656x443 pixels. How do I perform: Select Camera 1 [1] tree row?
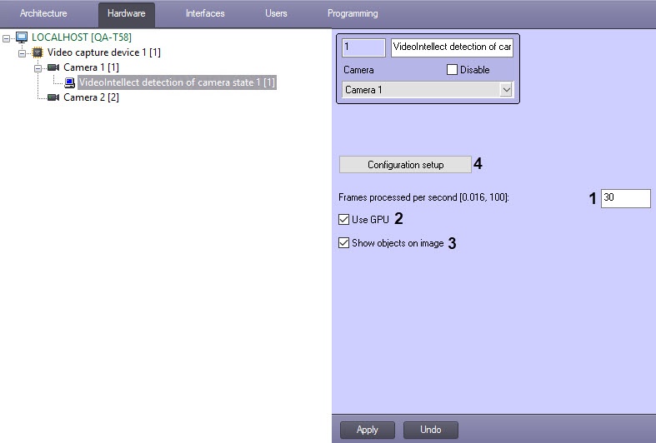[x=91, y=67]
